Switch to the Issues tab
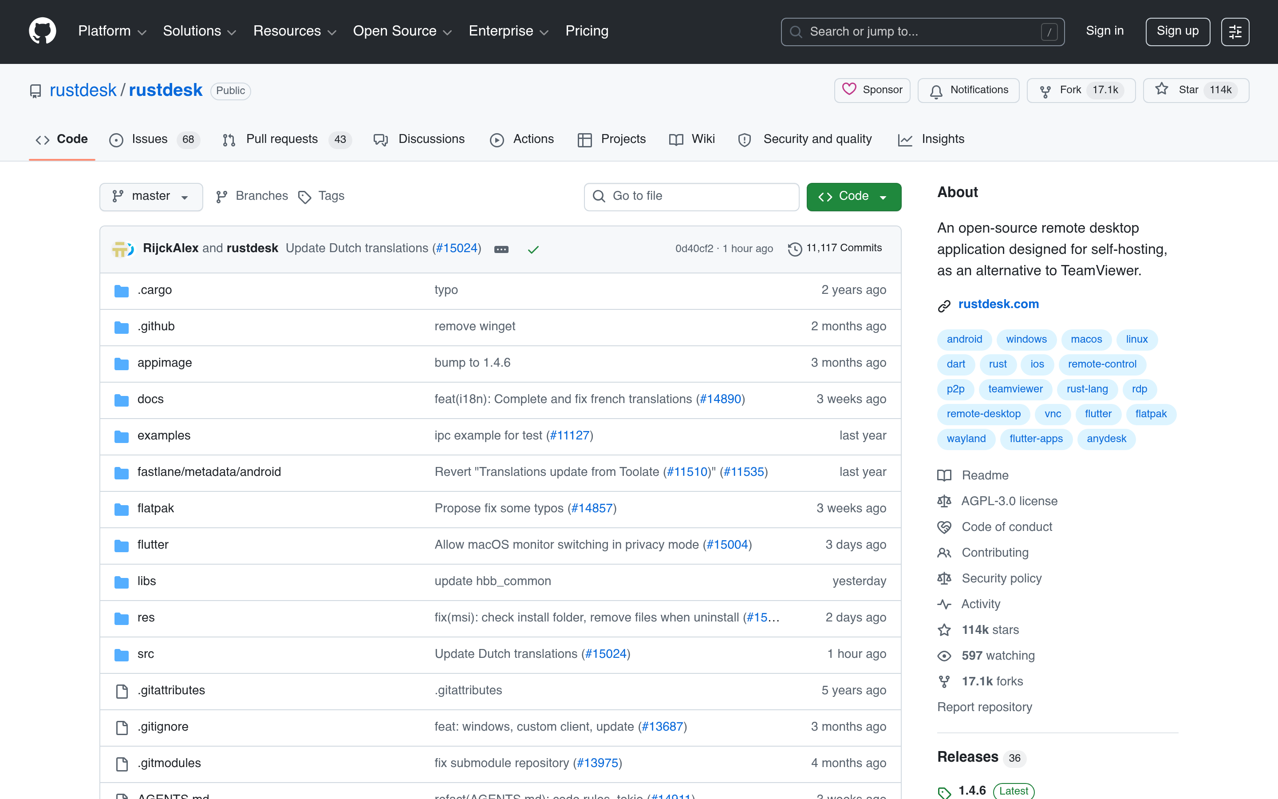This screenshot has width=1278, height=799. tap(154, 139)
